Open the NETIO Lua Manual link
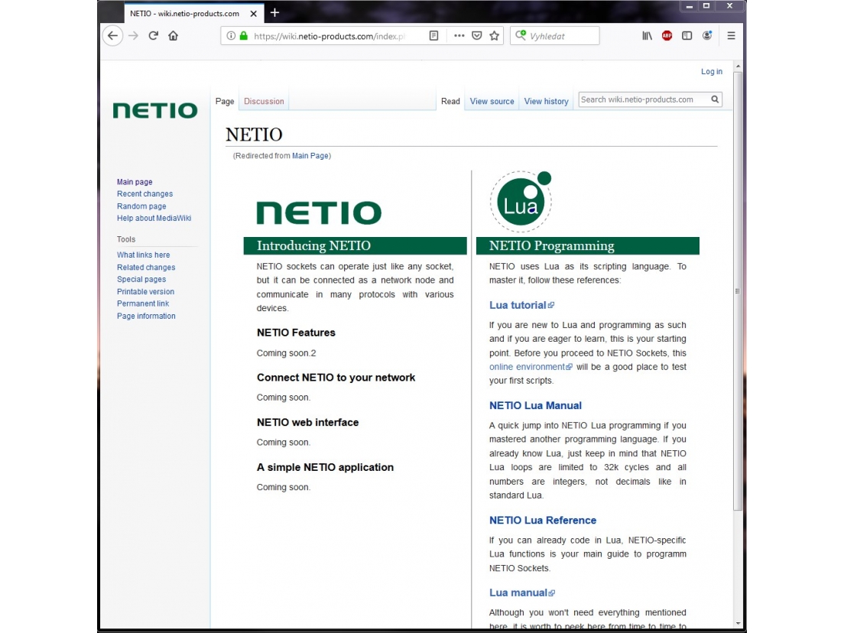This screenshot has height=633, width=844. click(535, 406)
